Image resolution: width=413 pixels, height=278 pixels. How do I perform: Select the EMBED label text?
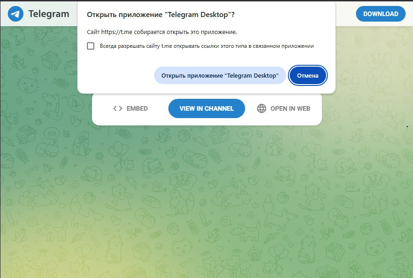[137, 108]
